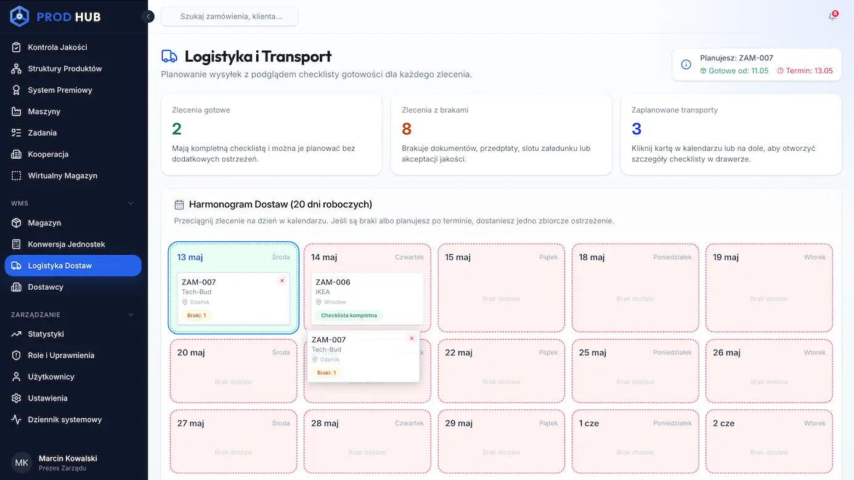Screen dimensions: 854x480
Task: Open Kontrola Jakości page
Action: [x=73, y=47]
